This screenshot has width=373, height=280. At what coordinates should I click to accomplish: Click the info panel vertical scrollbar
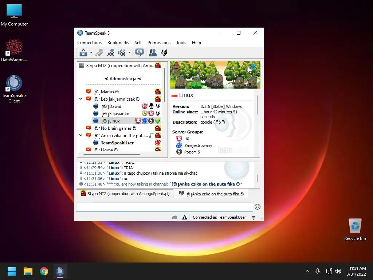[258, 105]
